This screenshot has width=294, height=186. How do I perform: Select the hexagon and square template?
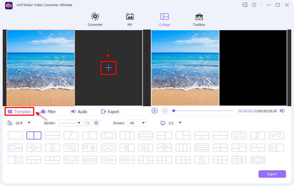click(239, 135)
